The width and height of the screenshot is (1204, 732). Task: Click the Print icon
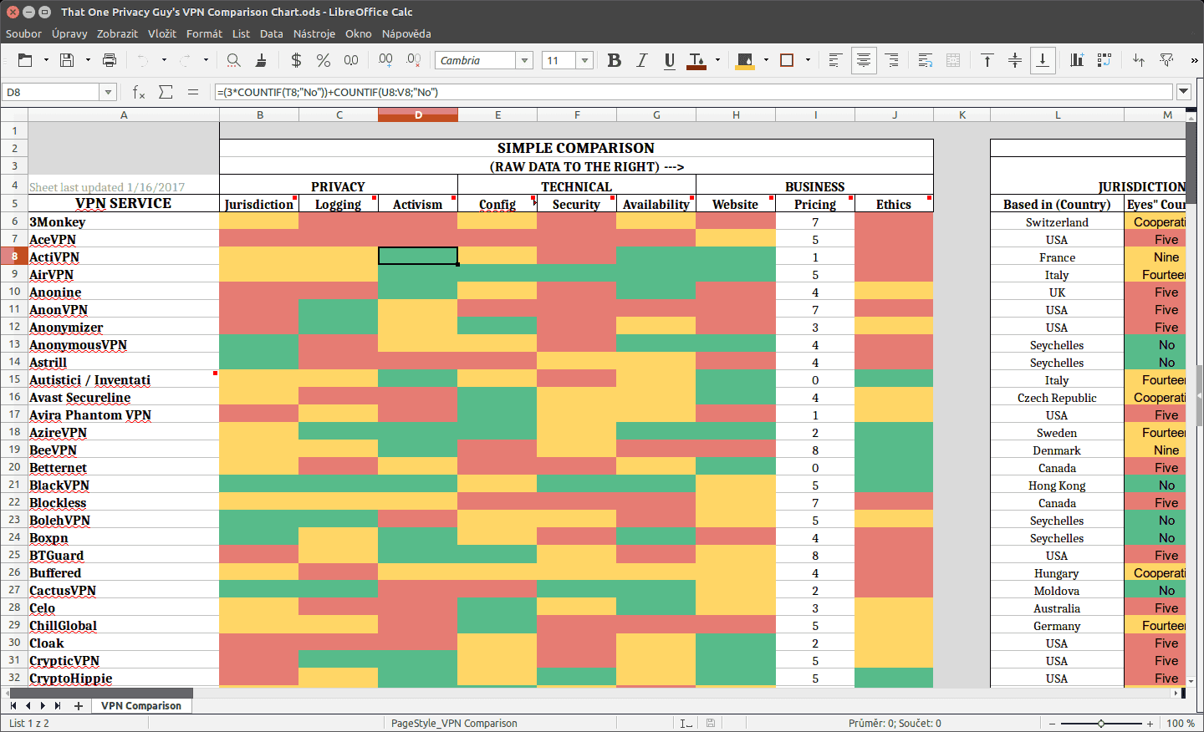(x=110, y=60)
